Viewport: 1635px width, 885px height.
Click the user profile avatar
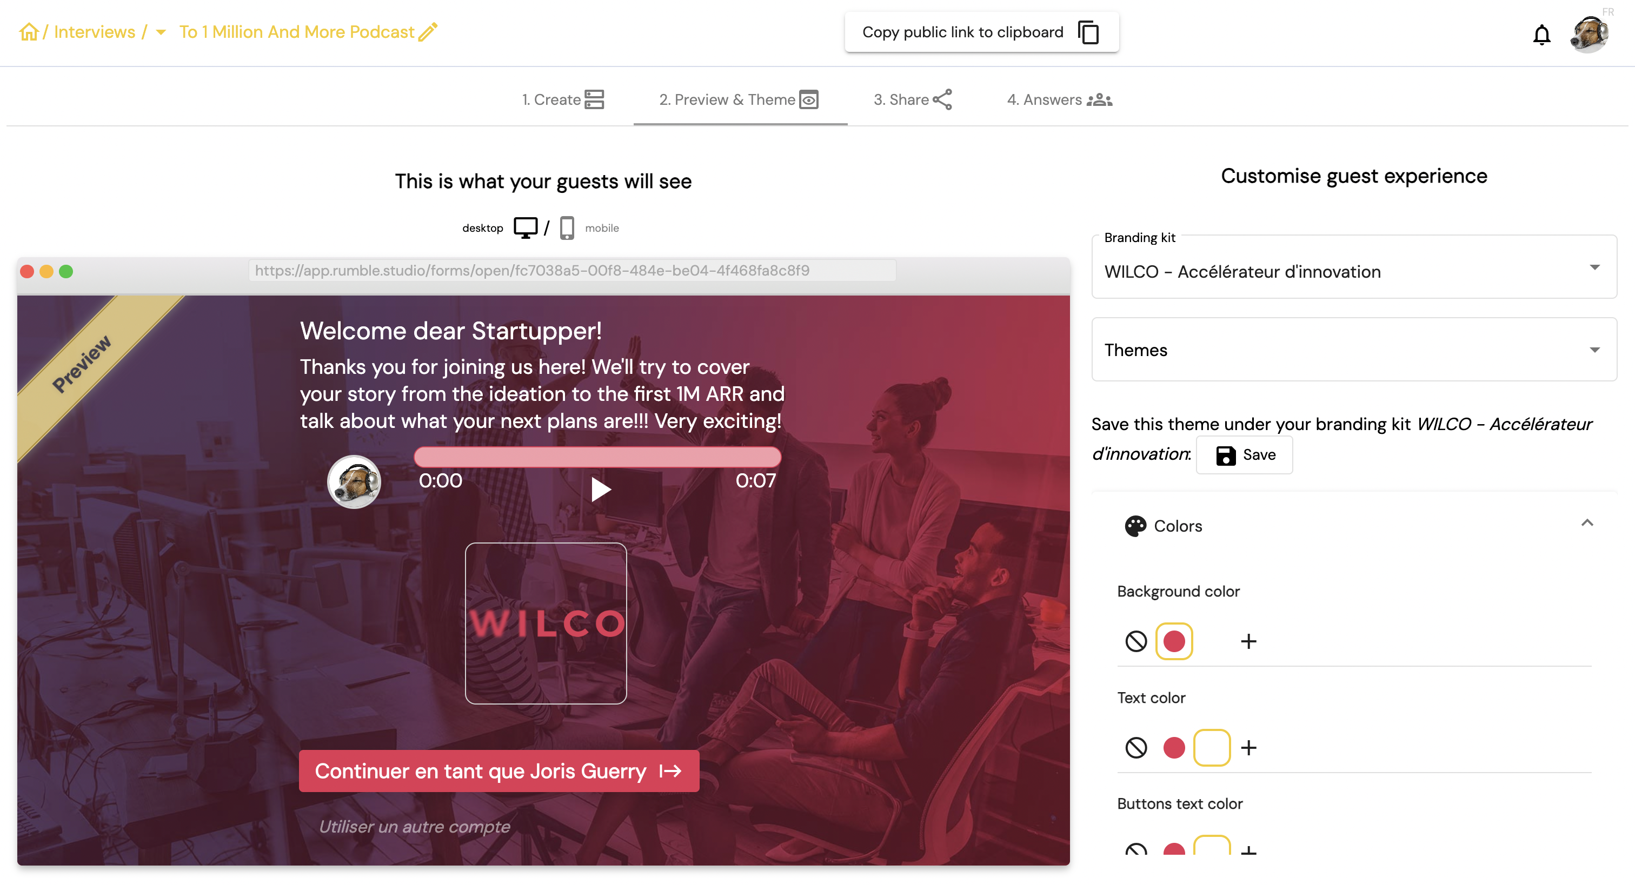point(1588,34)
